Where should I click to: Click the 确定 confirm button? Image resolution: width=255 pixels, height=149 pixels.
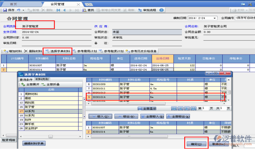pos(196,144)
